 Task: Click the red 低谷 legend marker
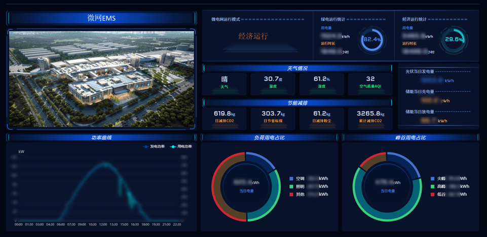coord(432,194)
